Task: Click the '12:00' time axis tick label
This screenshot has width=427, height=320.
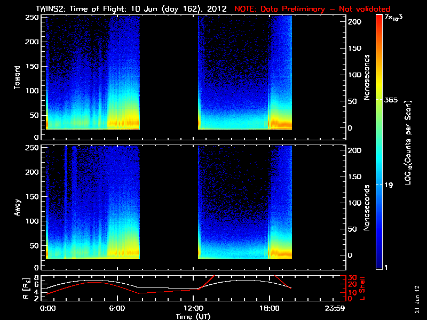Action: tap(199, 308)
